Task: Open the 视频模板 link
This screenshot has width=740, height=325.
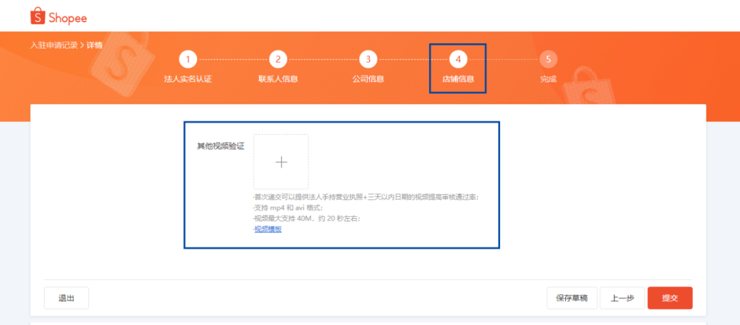Action: (x=268, y=230)
